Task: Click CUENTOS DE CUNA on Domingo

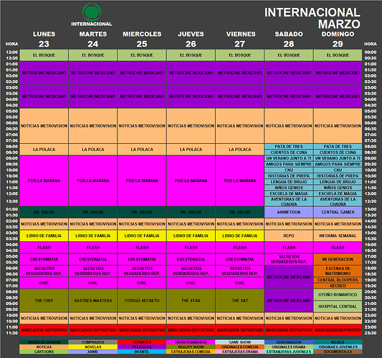Action: [x=338, y=153]
